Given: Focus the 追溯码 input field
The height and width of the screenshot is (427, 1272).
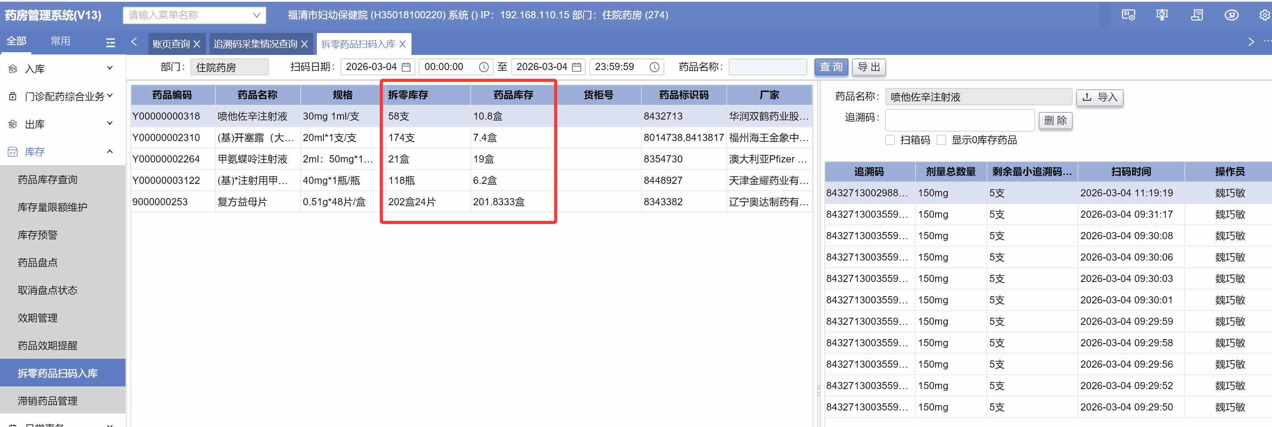Looking at the screenshot, I should tap(959, 120).
